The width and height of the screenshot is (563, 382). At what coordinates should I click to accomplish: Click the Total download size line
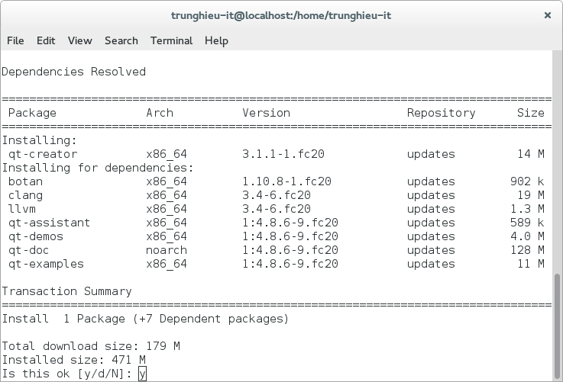pyautogui.click(x=91, y=346)
